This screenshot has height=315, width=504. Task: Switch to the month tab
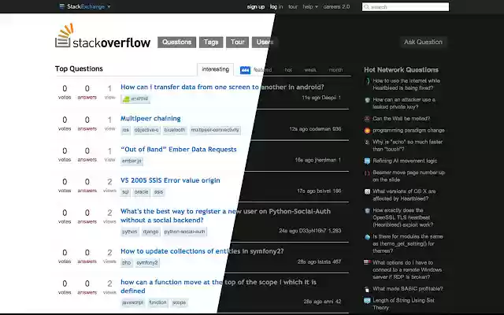tap(335, 70)
